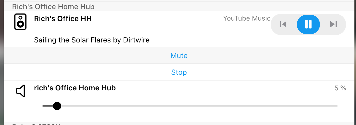Click the percent sign beside the volume number
Viewport: 356px width, 125px height.
(343, 88)
